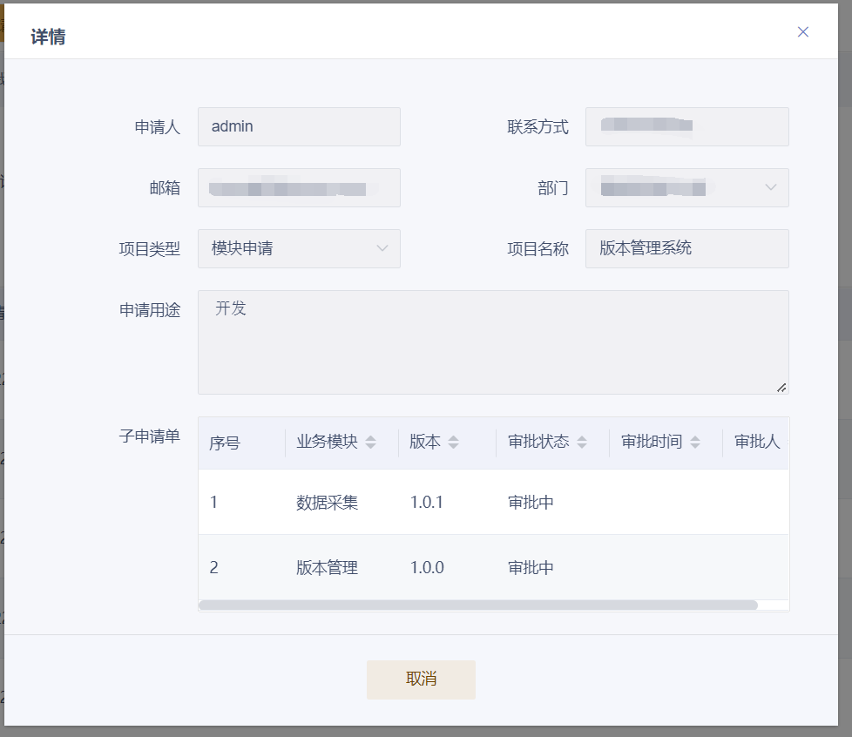This screenshot has width=852, height=737.
Task: Sort table by 审批时间 column arrows
Action: 695,443
